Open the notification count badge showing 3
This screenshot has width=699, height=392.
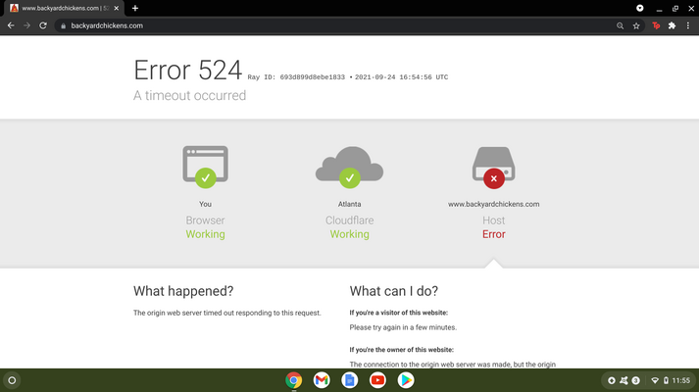635,380
